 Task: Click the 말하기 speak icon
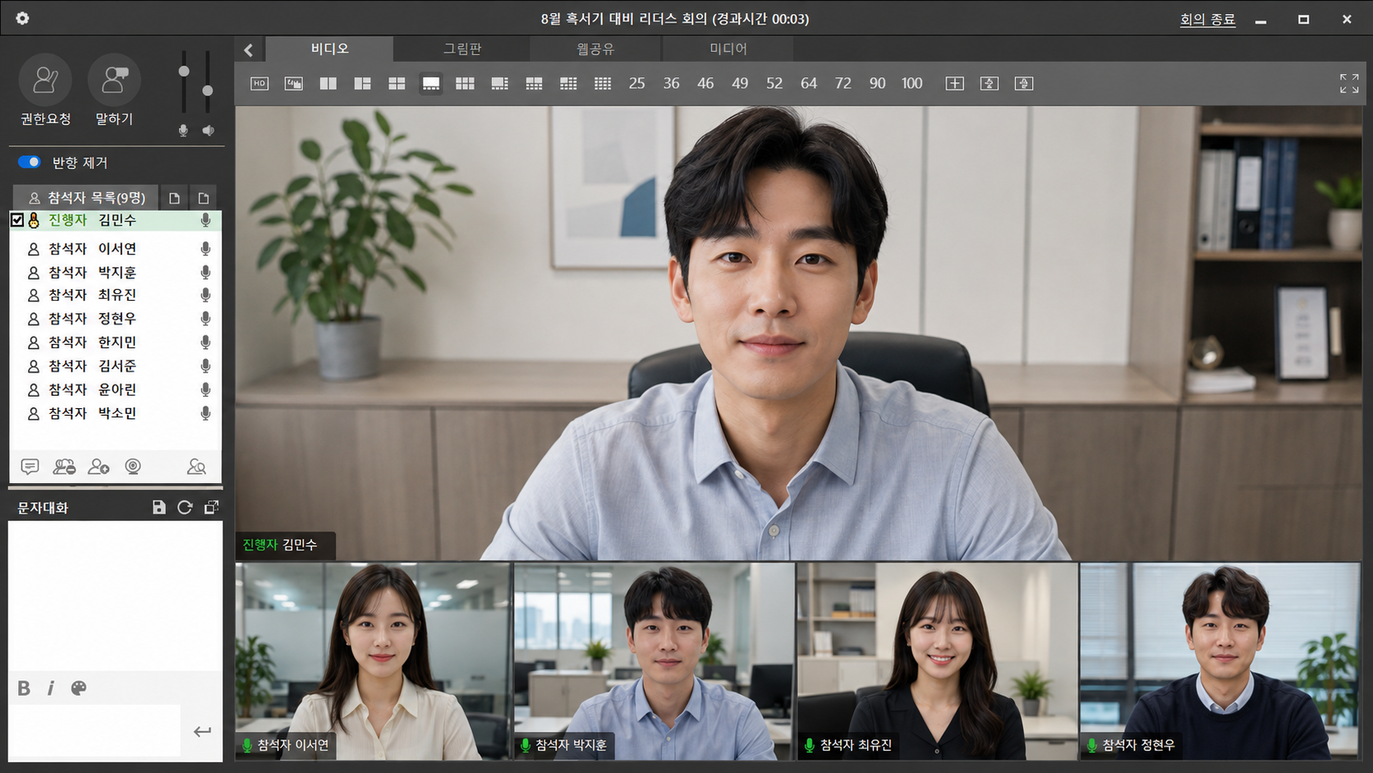pos(114,80)
